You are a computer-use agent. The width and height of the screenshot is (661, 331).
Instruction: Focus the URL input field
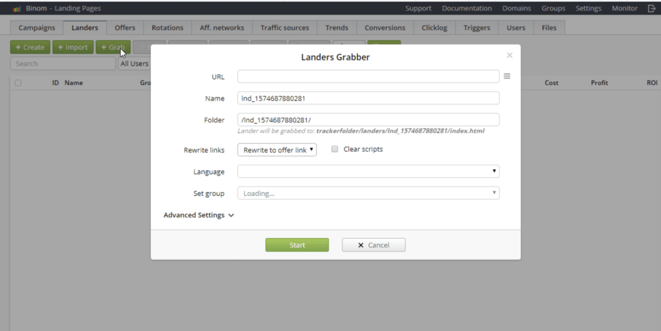pyautogui.click(x=368, y=76)
